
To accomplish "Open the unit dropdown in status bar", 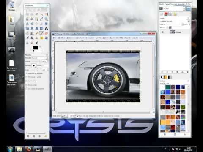I will [64, 116].
